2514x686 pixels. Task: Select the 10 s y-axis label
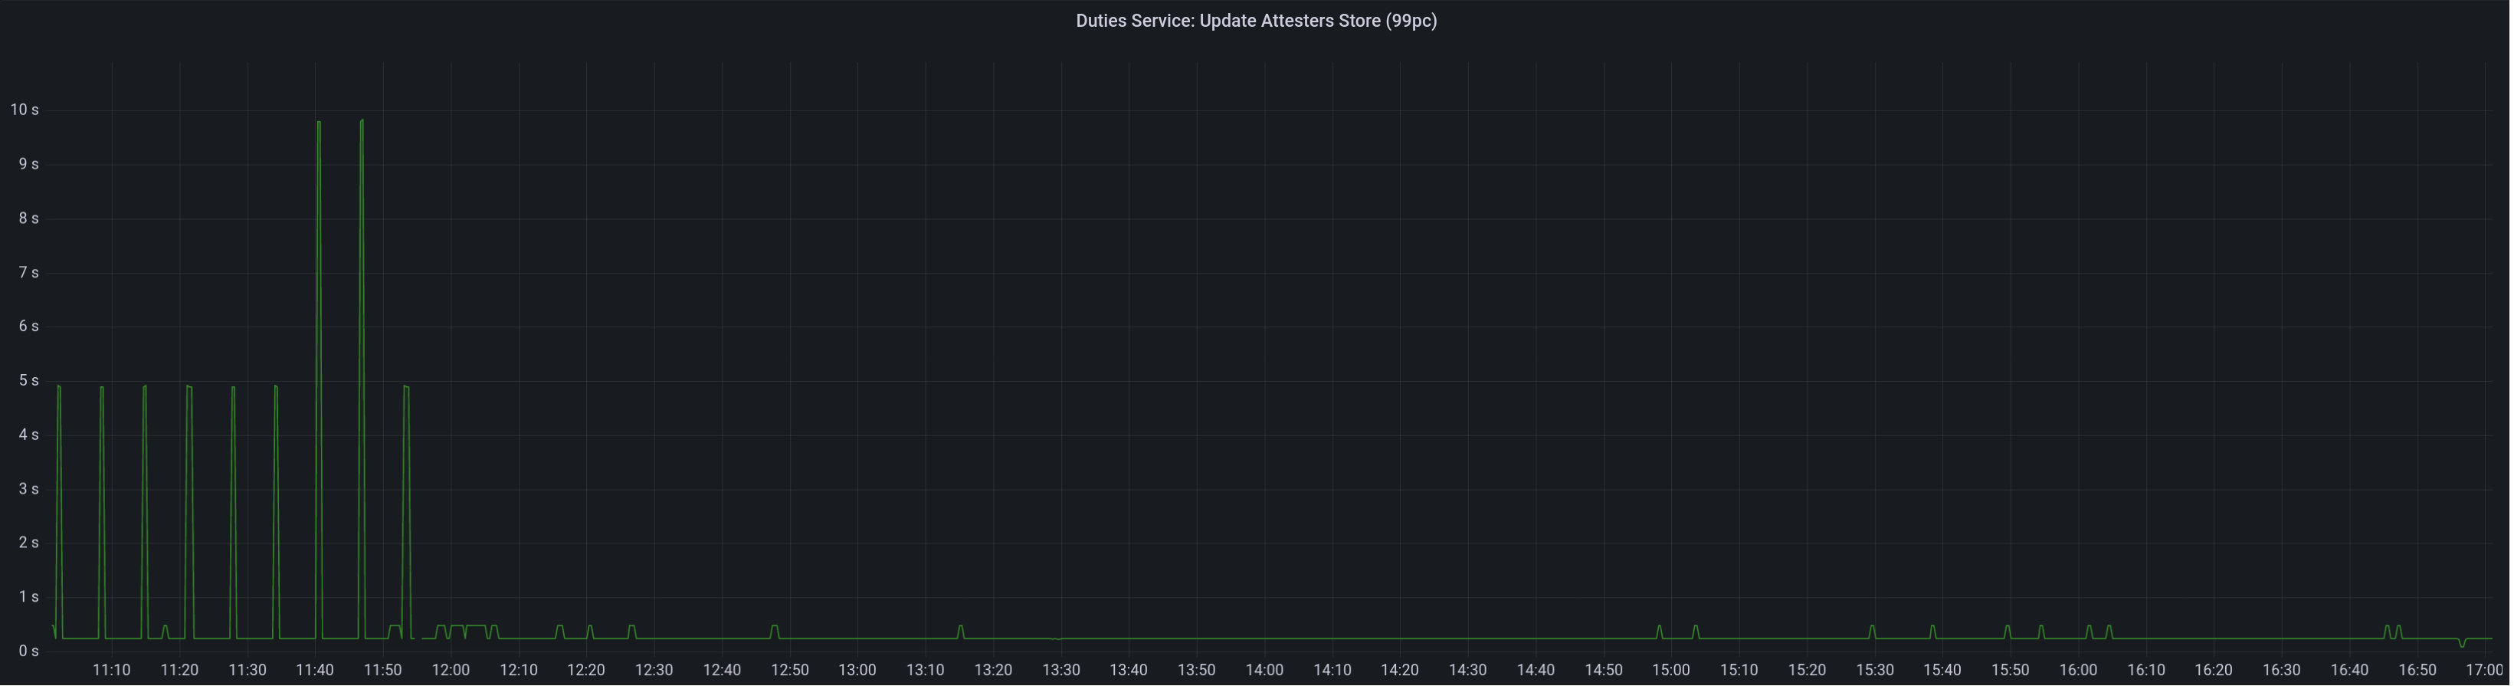25,110
